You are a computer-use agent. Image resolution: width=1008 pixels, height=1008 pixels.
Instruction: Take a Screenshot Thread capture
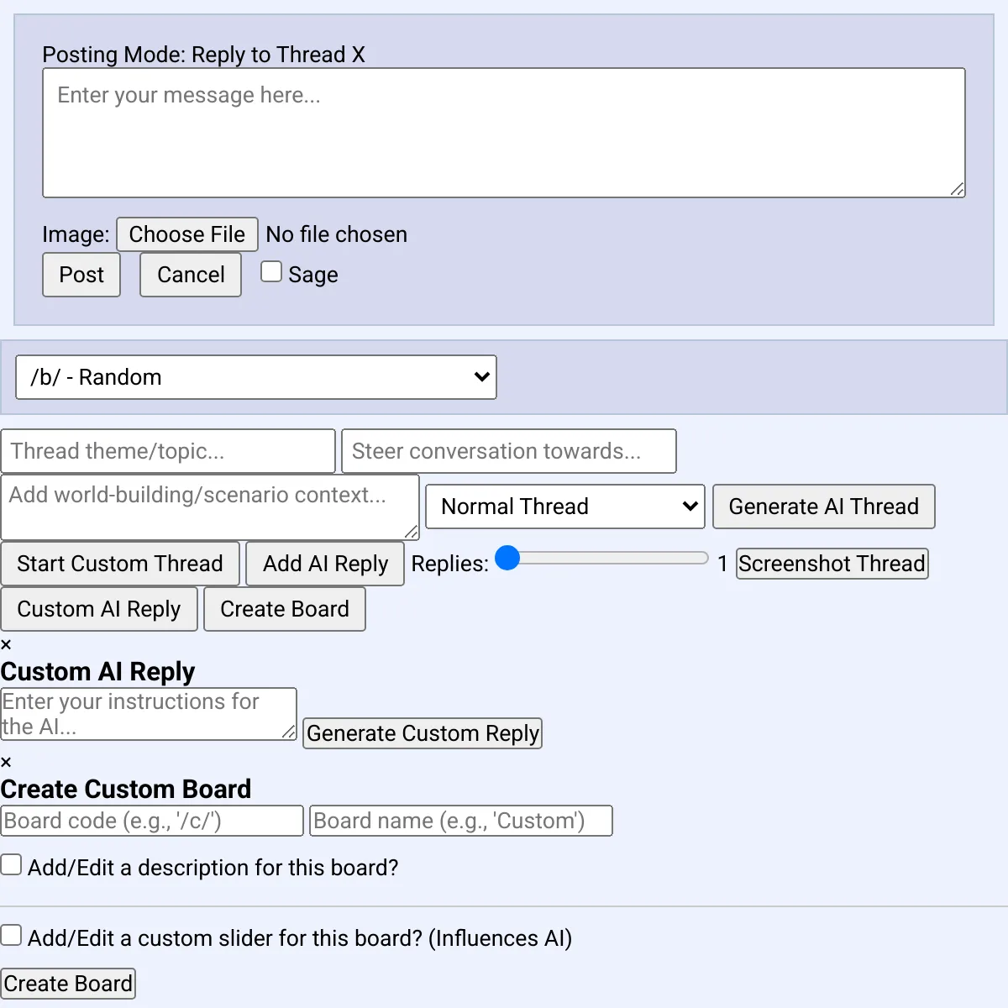pyautogui.click(x=832, y=564)
